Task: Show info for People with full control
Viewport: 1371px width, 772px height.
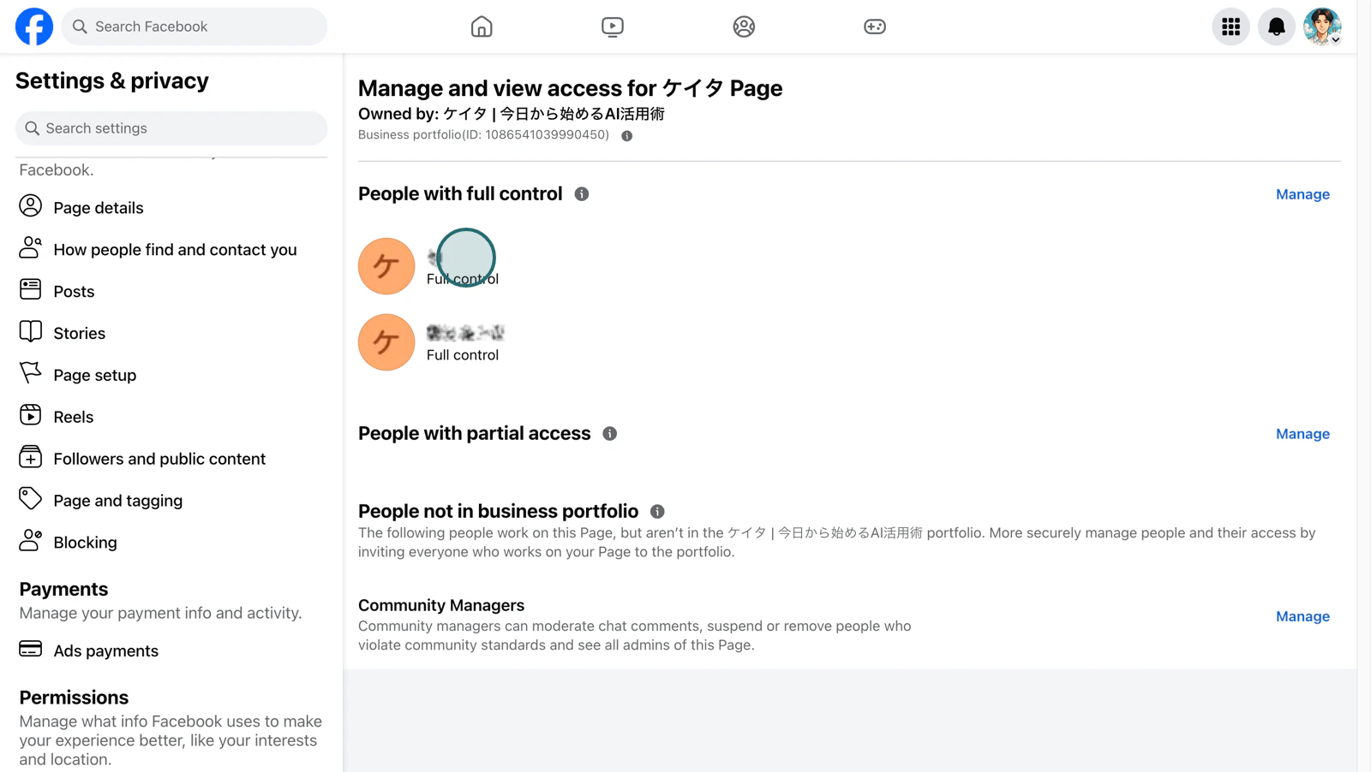Action: point(582,194)
